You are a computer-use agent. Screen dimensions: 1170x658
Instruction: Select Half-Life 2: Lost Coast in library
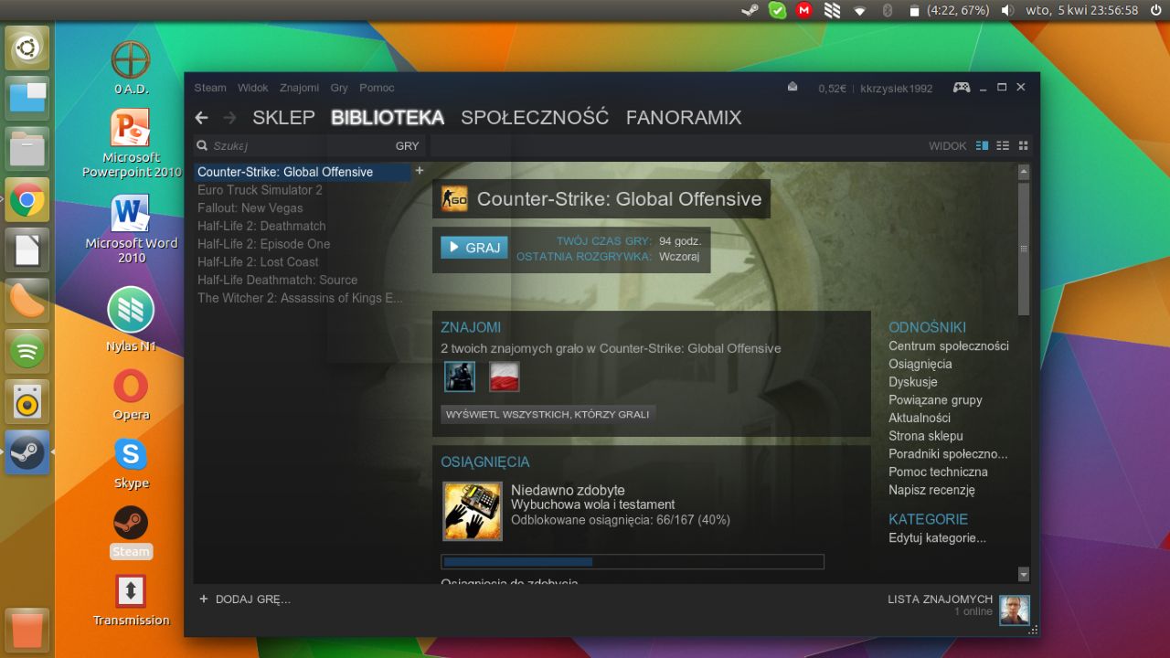[303, 262]
